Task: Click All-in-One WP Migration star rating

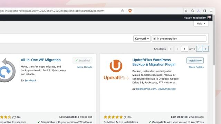Action: coord(6,117)
